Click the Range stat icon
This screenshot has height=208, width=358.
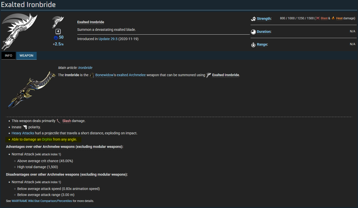253,45
